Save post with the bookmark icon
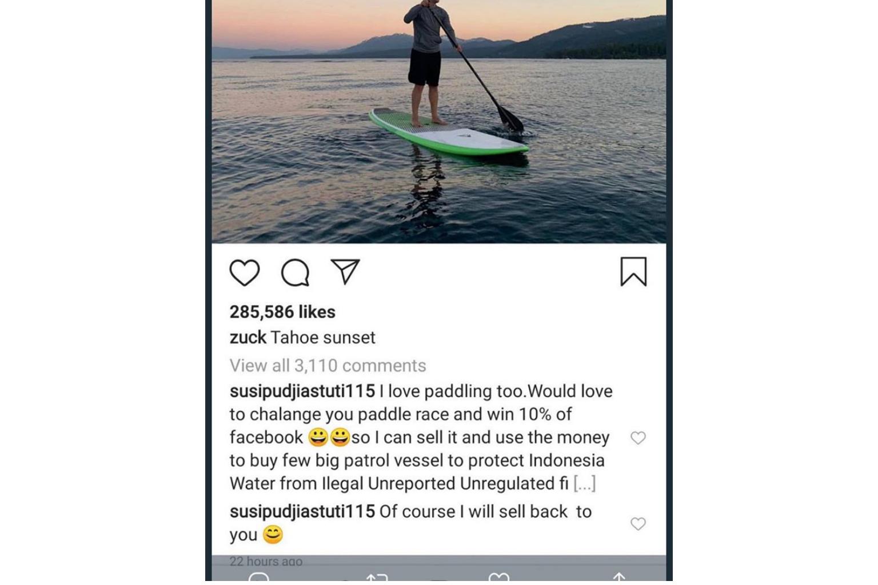878x585 pixels. coord(633,271)
